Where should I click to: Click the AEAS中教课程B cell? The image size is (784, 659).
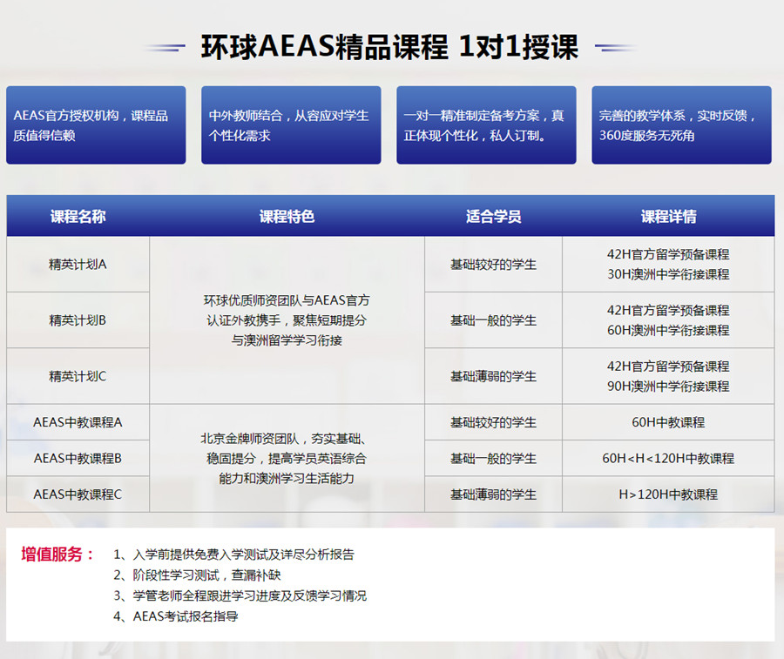(78, 458)
